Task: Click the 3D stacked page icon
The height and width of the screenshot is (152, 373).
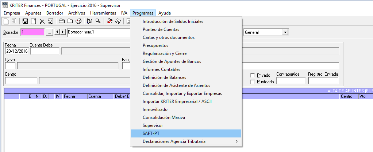Action: click(x=34, y=21)
